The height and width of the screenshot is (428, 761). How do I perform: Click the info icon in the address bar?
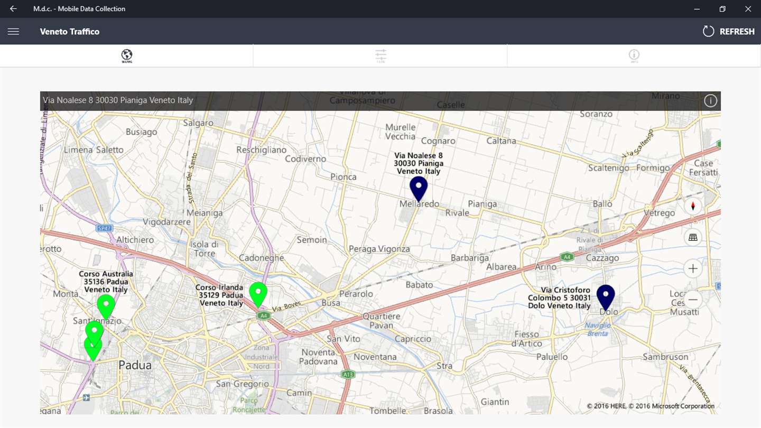(710, 101)
